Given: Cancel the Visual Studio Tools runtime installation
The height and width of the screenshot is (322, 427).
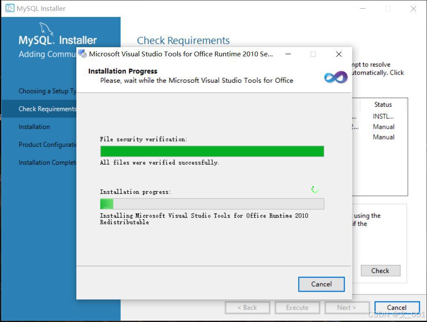Looking at the screenshot, I should (x=322, y=284).
